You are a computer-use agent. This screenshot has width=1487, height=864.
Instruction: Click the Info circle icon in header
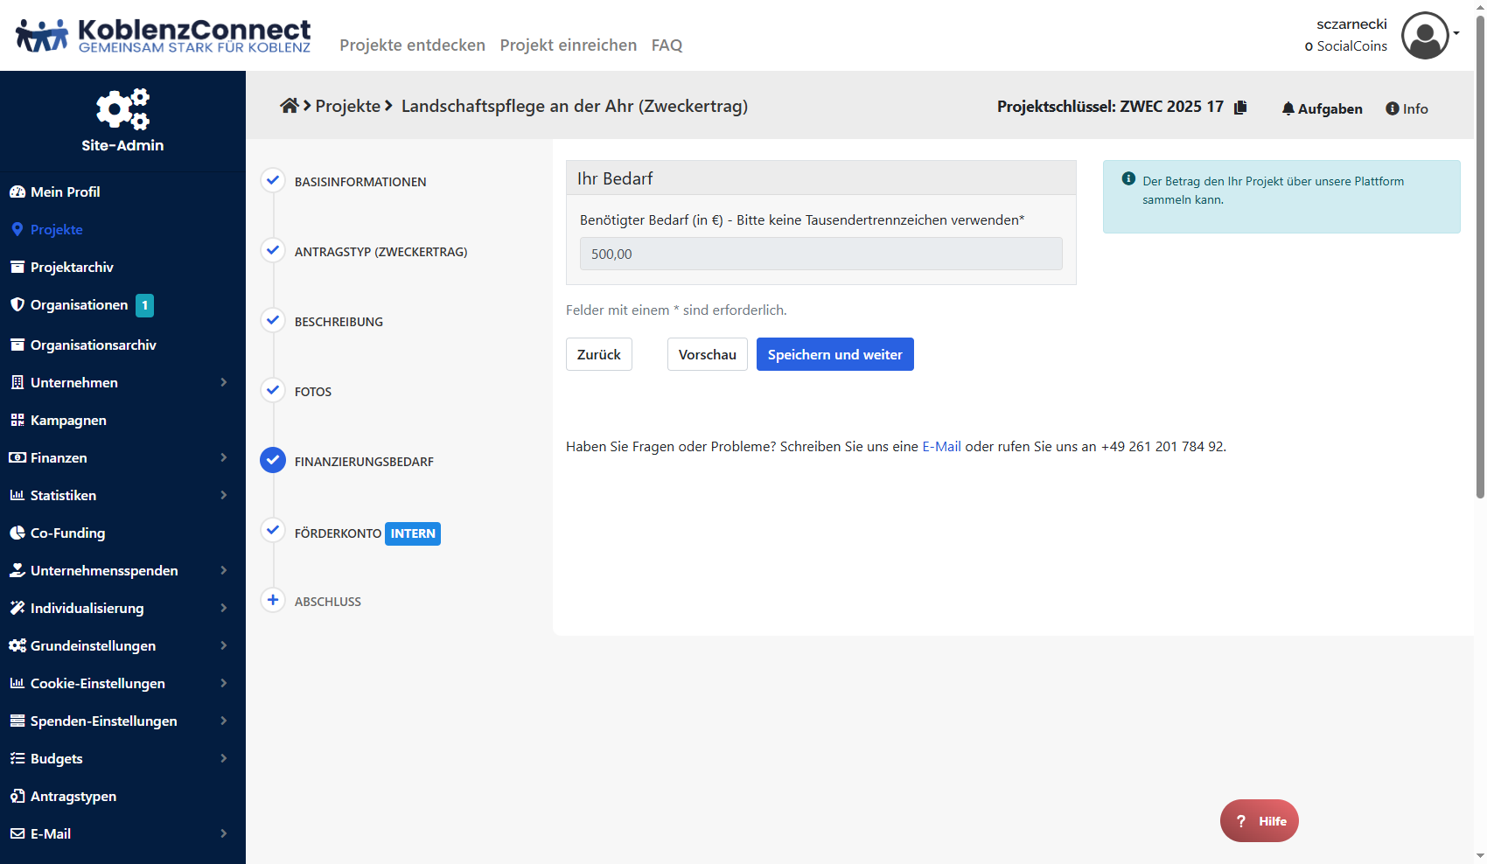tap(1393, 108)
